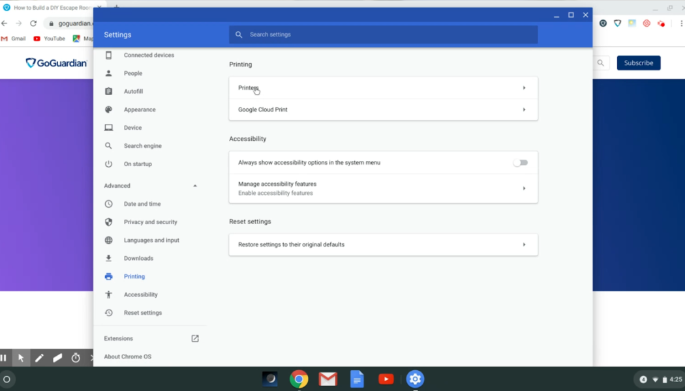Viewport: 685px width, 391px height.
Task: Select the pen annotation tool in the recorder toolbar
Action: 39,357
